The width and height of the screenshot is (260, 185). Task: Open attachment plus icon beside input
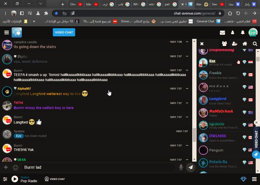click(x=6, y=167)
